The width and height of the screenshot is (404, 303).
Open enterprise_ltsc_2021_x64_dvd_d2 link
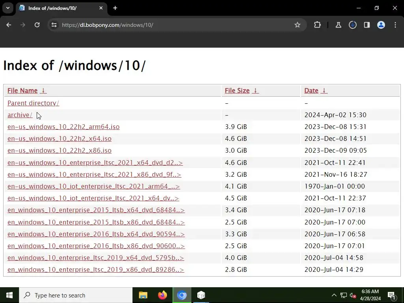pos(95,163)
